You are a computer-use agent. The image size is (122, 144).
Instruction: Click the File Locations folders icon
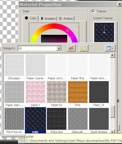click(x=84, y=48)
